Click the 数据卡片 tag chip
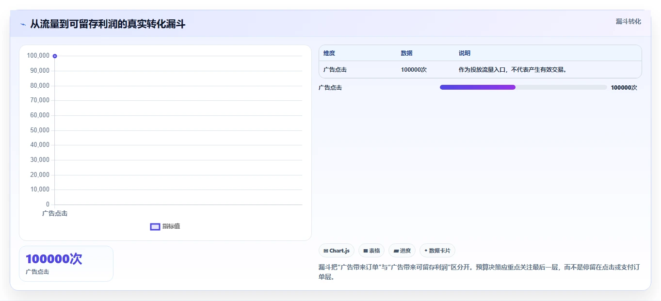The image size is (661, 301). click(x=437, y=251)
